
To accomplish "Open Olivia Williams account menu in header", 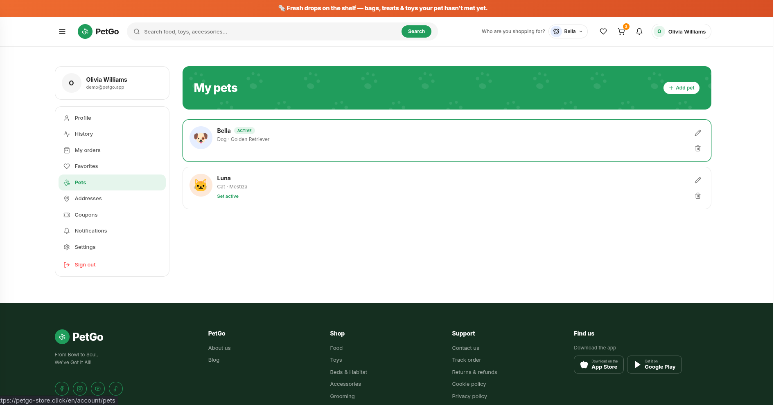I will (x=681, y=31).
